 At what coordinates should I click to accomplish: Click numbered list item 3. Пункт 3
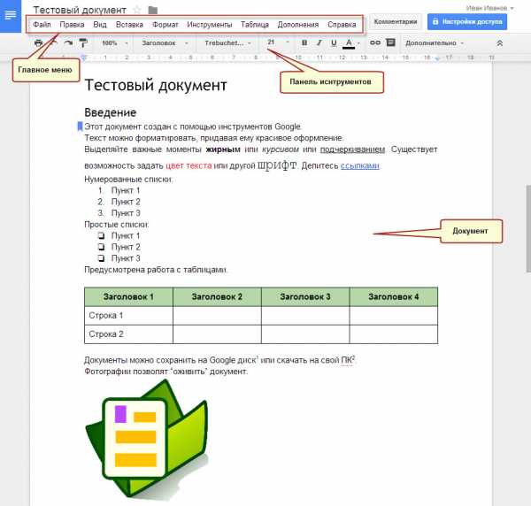119,213
